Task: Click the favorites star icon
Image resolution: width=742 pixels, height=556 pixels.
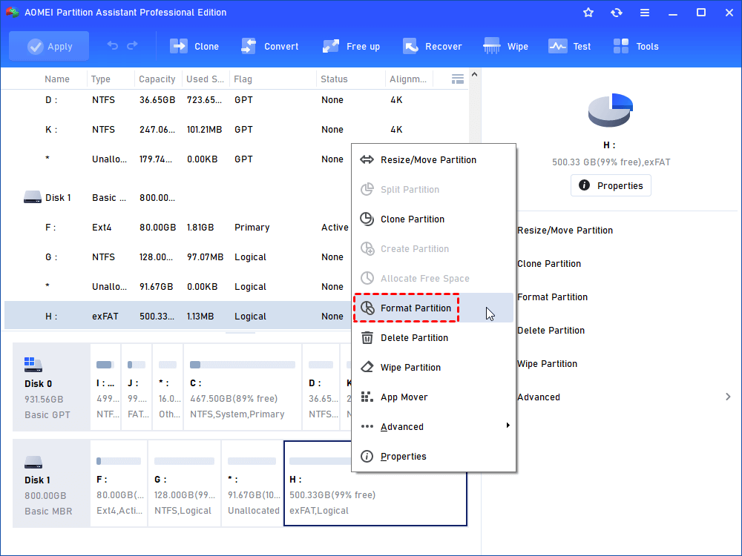Action: tap(588, 13)
